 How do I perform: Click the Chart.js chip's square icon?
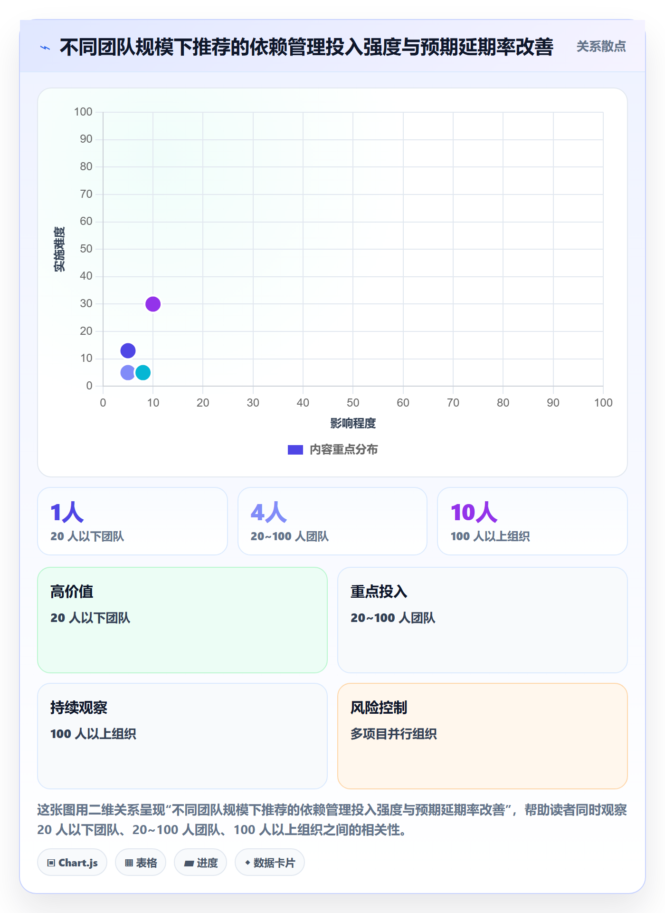click(51, 863)
